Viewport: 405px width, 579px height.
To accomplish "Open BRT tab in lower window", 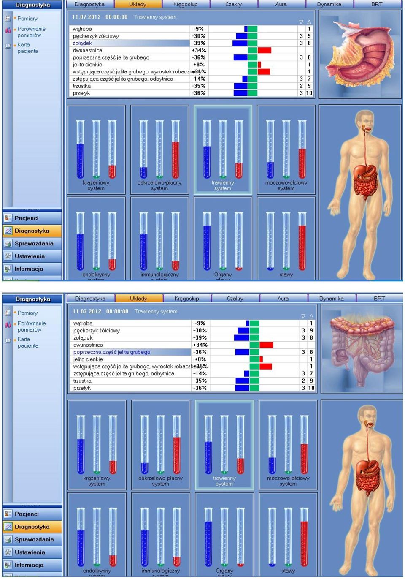I will point(379,299).
